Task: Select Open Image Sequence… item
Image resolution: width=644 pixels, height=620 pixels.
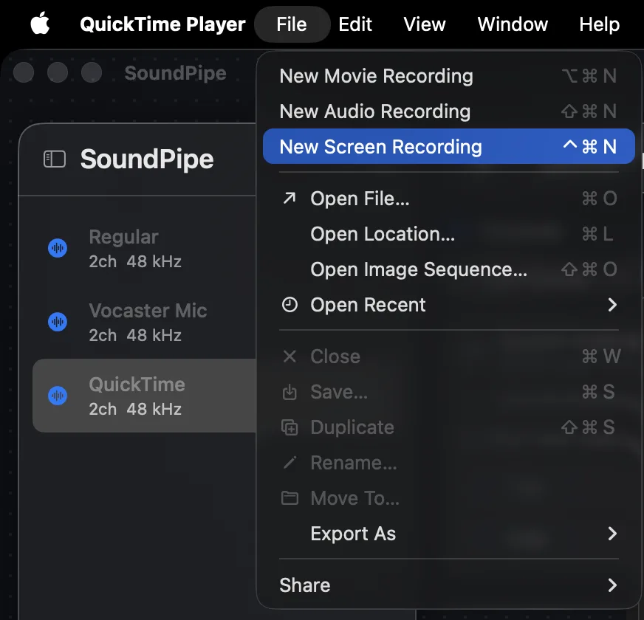Action: pos(449,269)
